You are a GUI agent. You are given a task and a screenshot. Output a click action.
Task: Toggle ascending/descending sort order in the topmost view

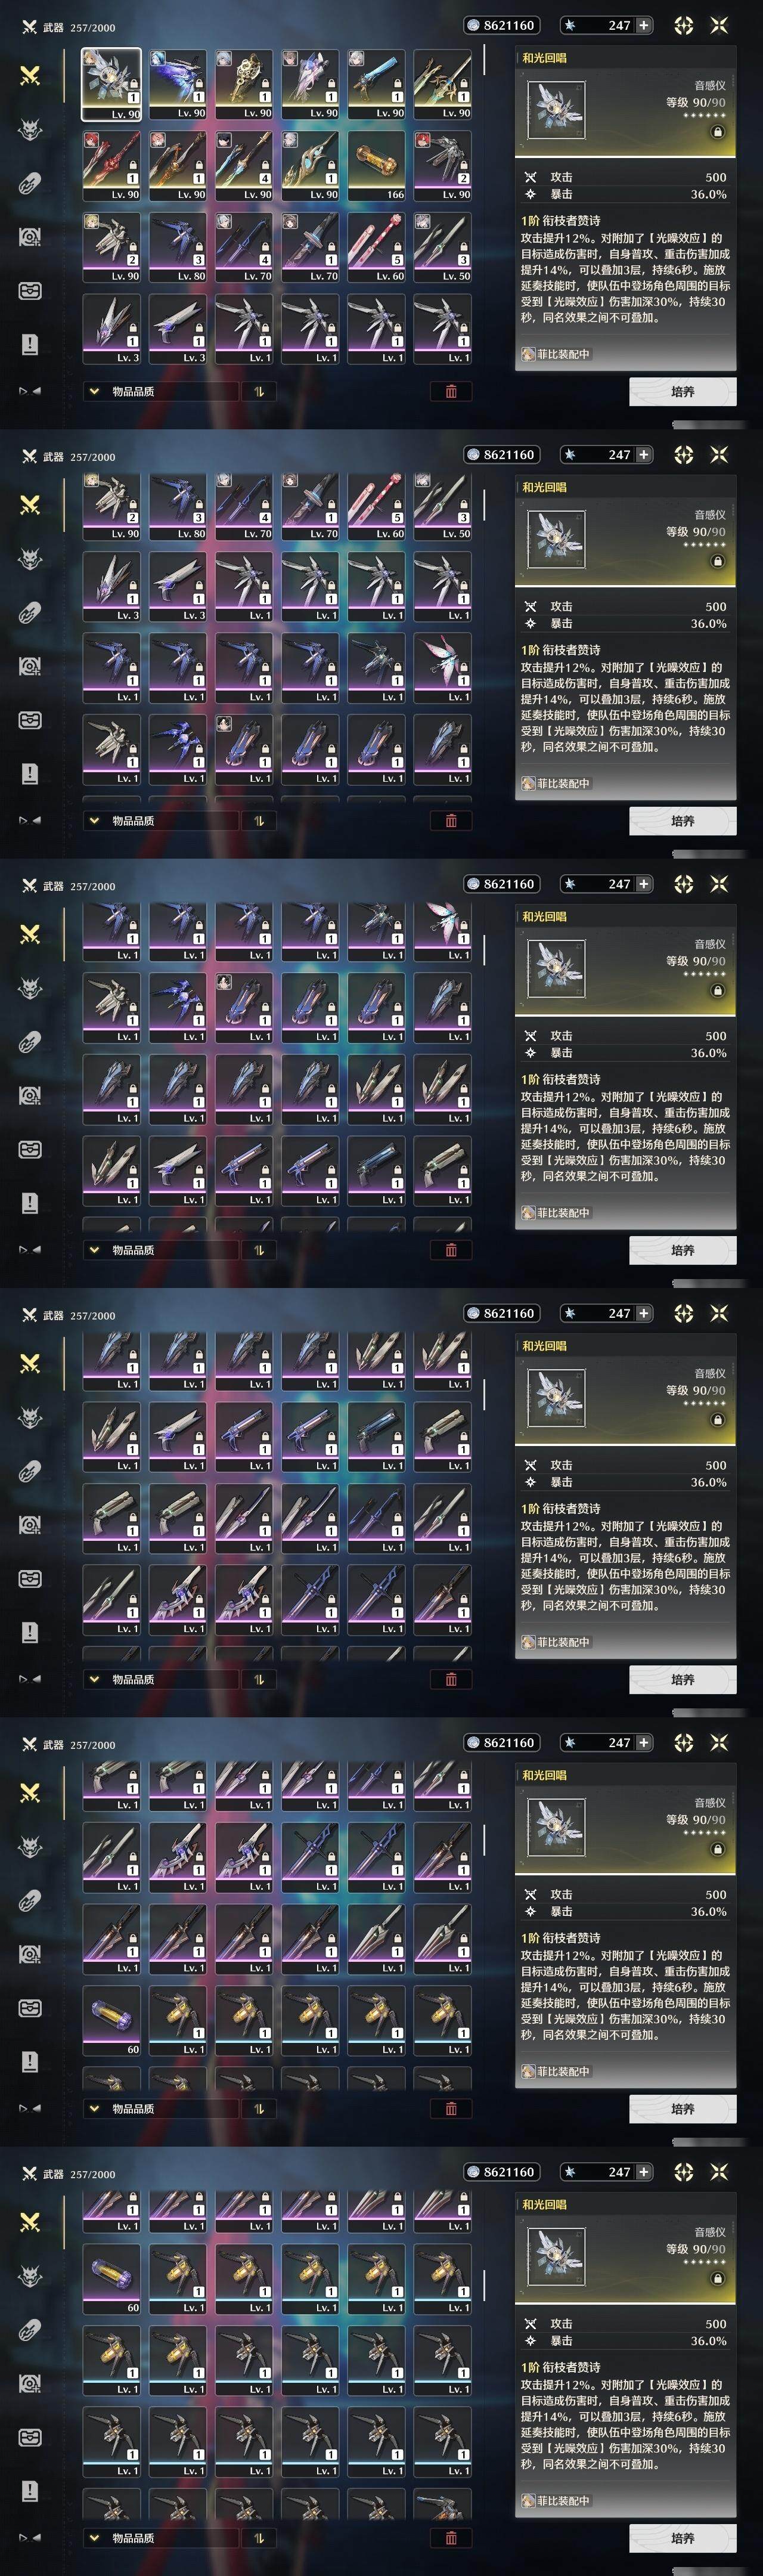point(259,392)
